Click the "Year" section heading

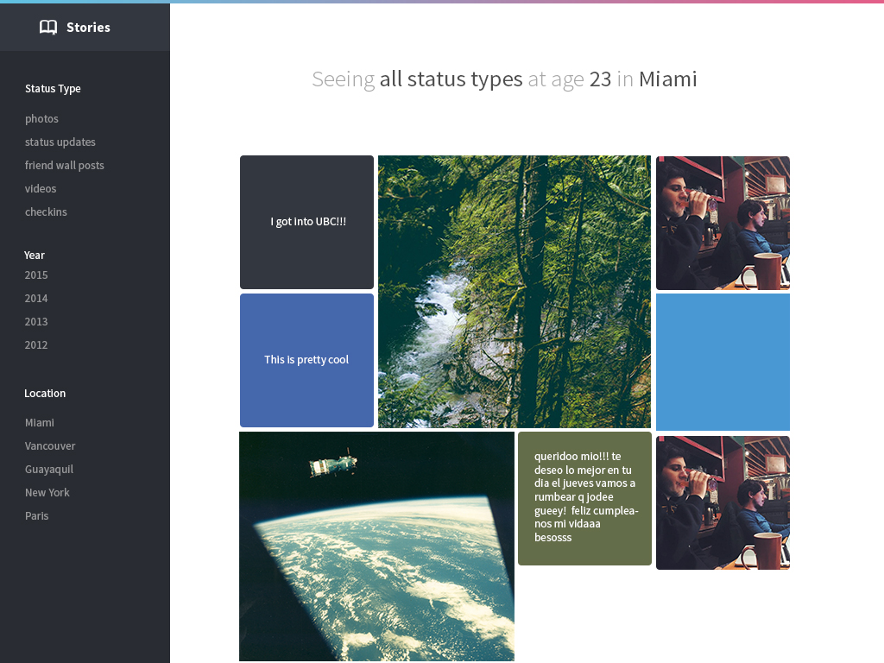(x=35, y=255)
